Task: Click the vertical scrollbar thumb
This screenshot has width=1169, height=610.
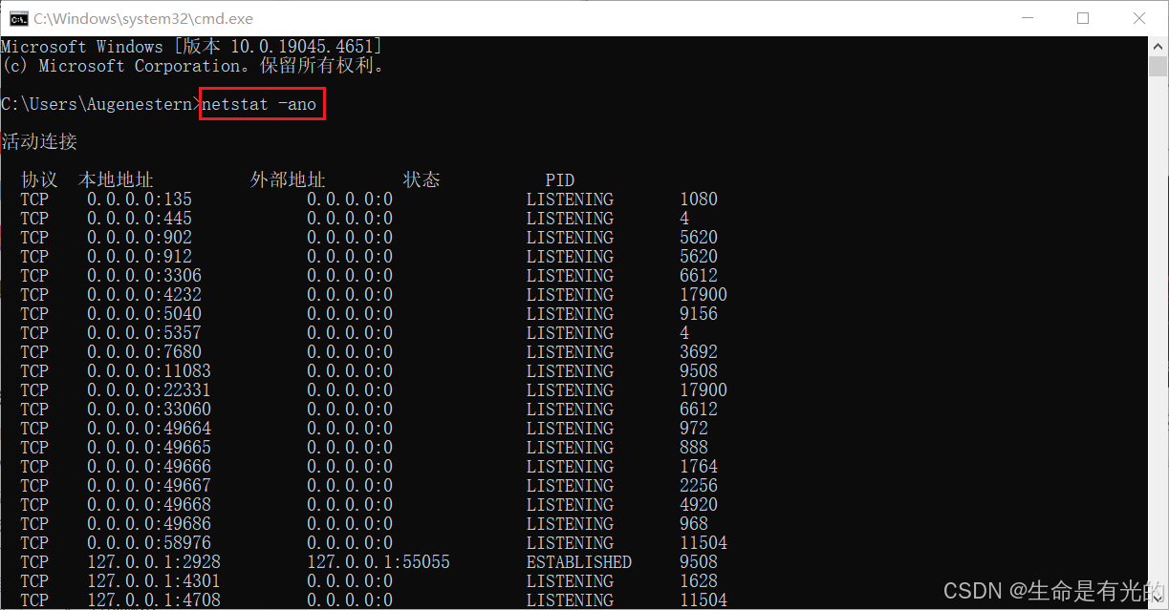Action: pyautogui.click(x=1158, y=66)
